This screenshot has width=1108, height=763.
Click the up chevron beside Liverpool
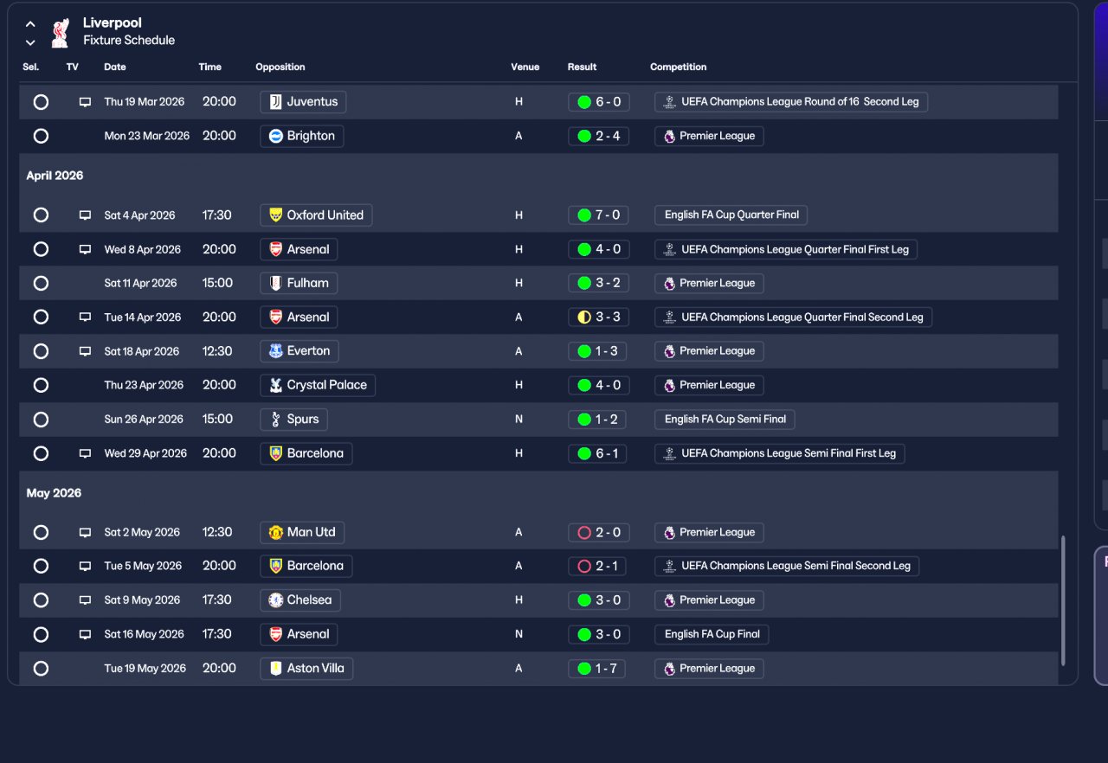[30, 24]
